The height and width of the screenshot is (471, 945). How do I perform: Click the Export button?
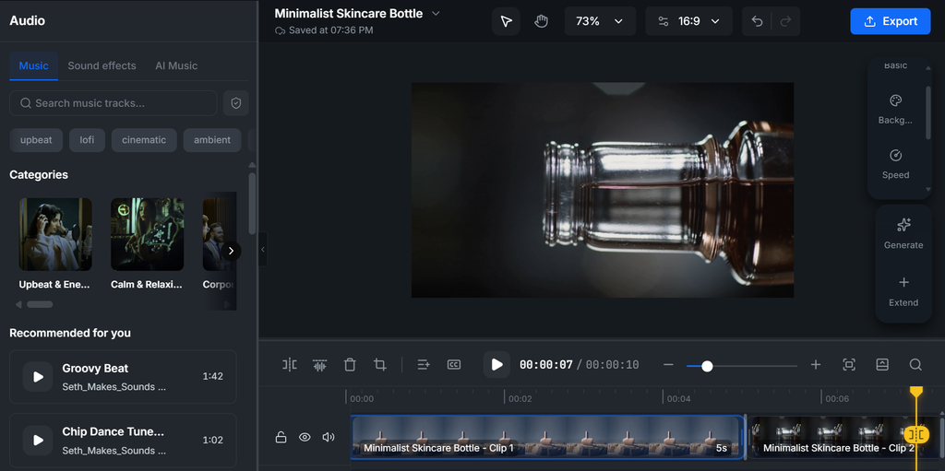point(891,21)
